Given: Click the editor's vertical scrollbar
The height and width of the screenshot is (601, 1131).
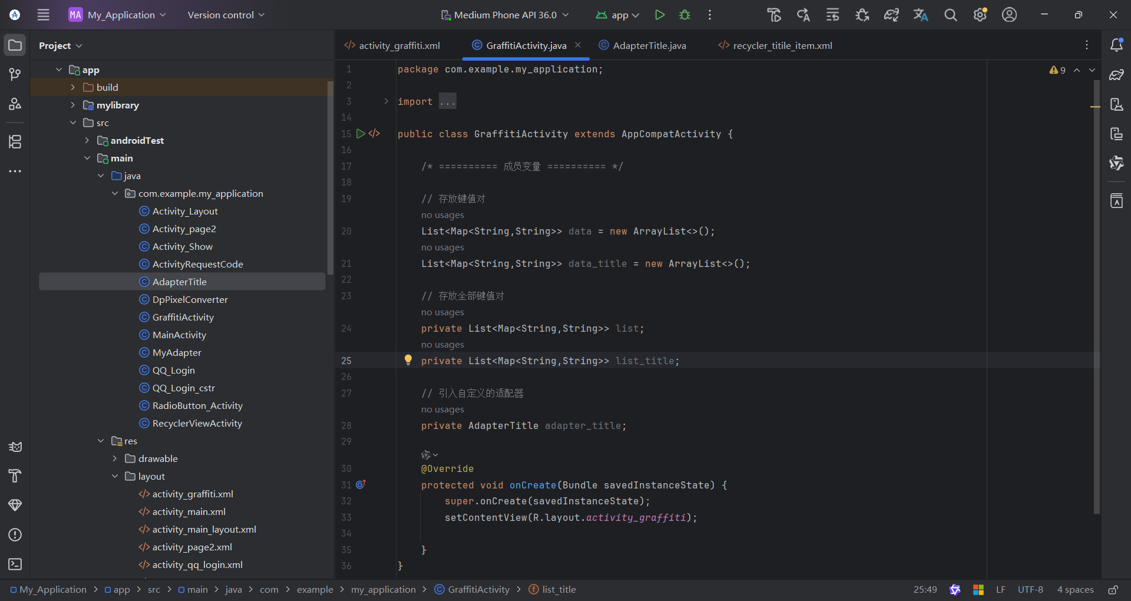Looking at the screenshot, I should pyautogui.click(x=1096, y=295).
